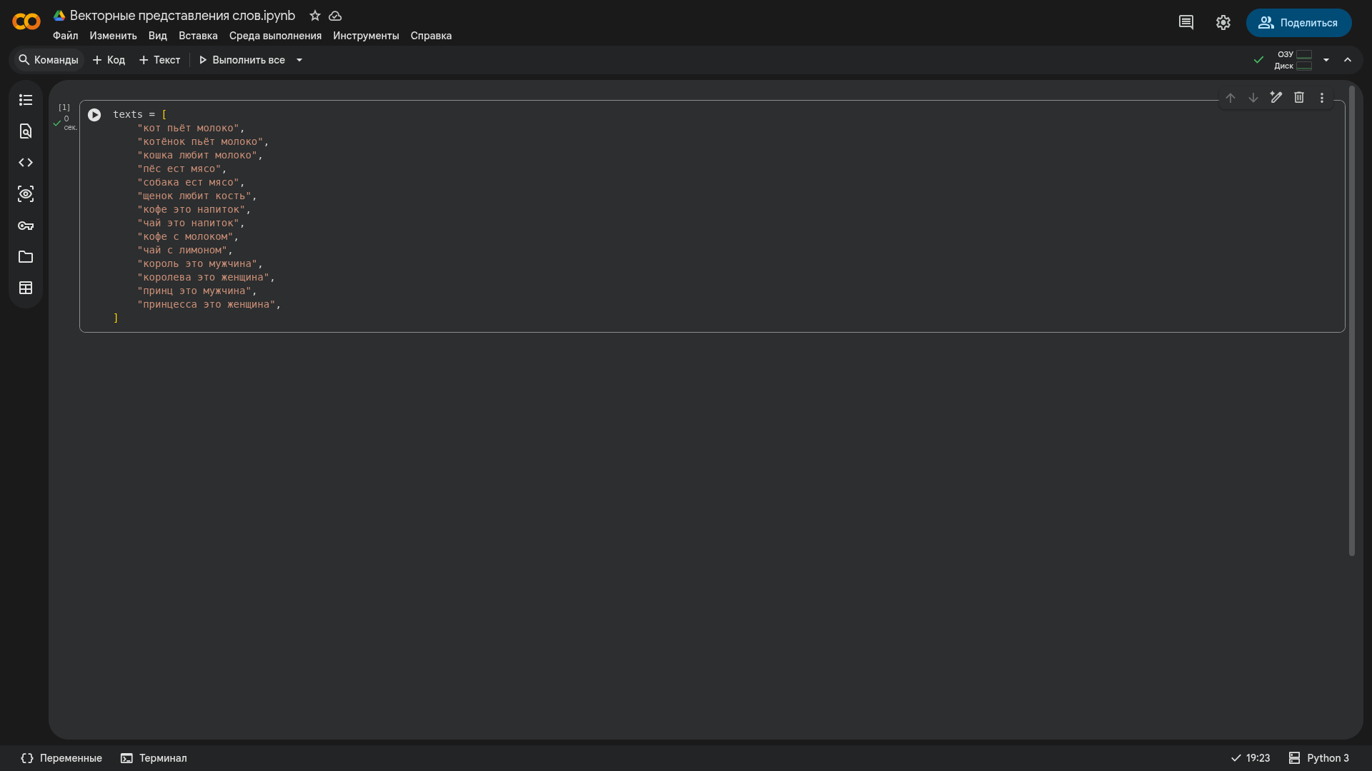Open table of contents sidebar icon
Viewport: 1372px width, 771px height.
pos(26,100)
